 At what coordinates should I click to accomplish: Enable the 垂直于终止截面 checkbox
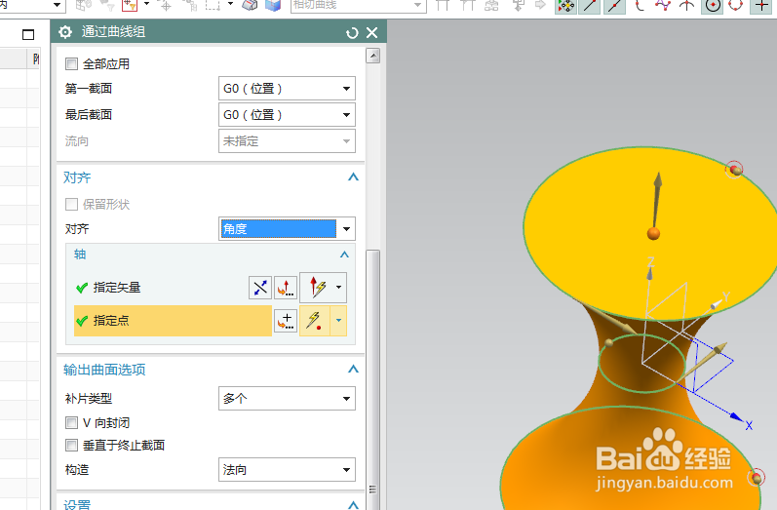click(72, 445)
